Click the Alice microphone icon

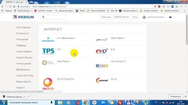click(51, 102)
